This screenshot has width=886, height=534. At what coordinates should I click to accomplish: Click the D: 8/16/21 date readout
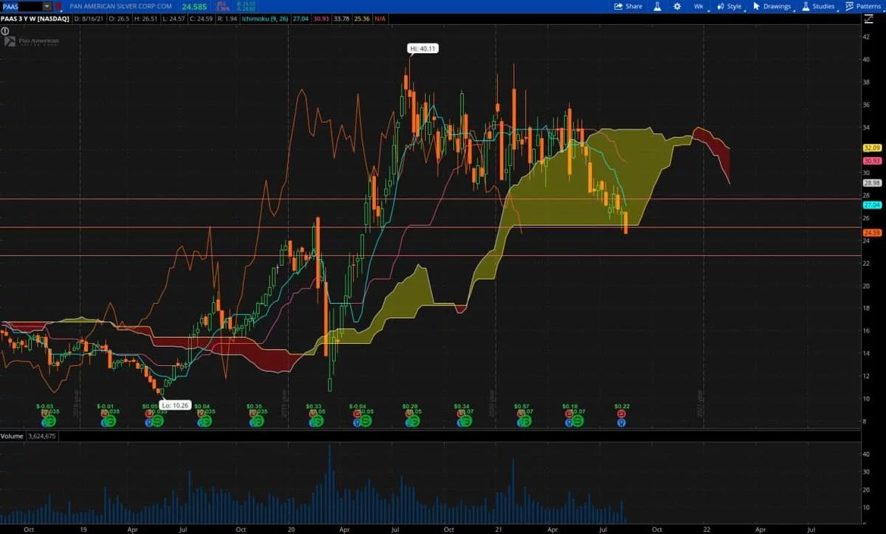89,19
